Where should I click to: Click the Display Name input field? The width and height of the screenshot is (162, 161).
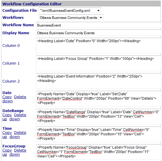99,33
